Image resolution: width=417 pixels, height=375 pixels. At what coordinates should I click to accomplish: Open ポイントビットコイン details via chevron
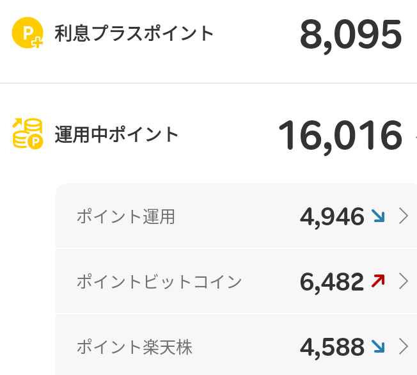[x=404, y=281]
